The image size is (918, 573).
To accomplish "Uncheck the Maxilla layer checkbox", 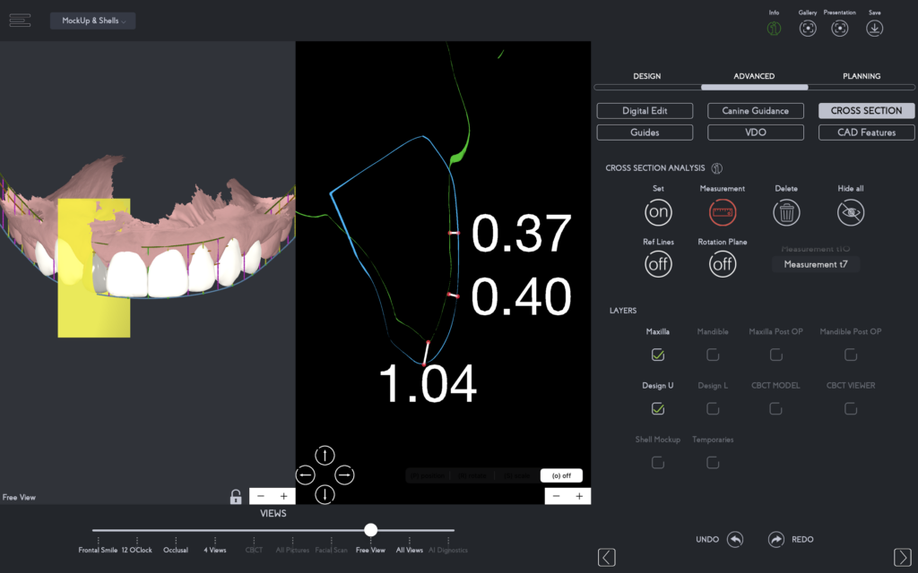I will coord(658,355).
